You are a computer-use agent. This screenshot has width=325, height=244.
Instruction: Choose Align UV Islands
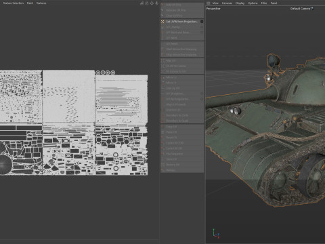click(x=182, y=104)
